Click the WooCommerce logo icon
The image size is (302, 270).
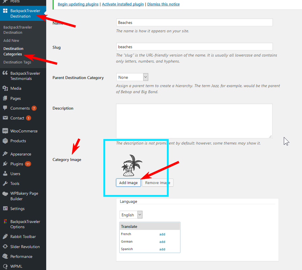coord(5,131)
